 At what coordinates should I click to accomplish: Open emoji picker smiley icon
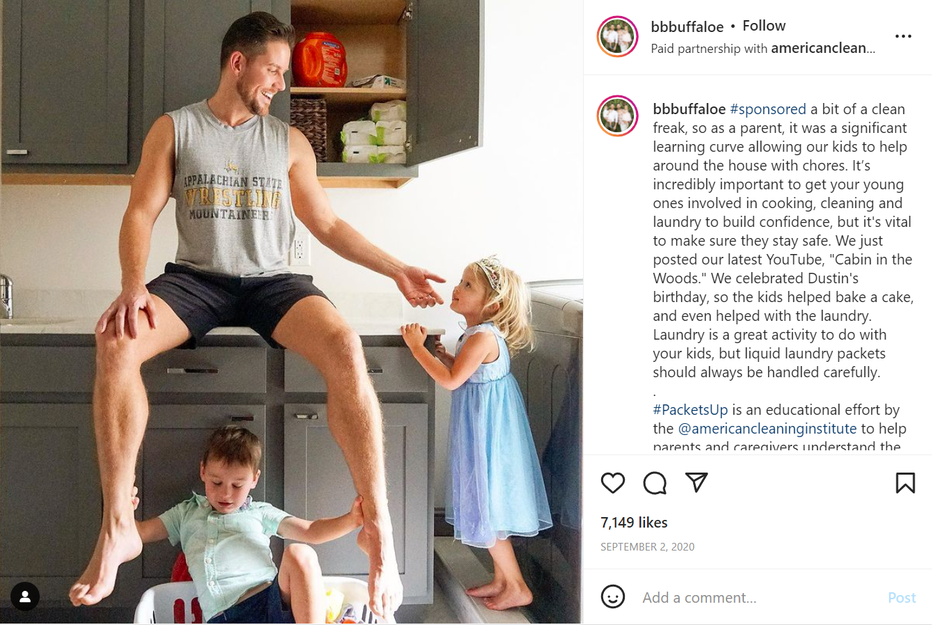[x=613, y=596]
